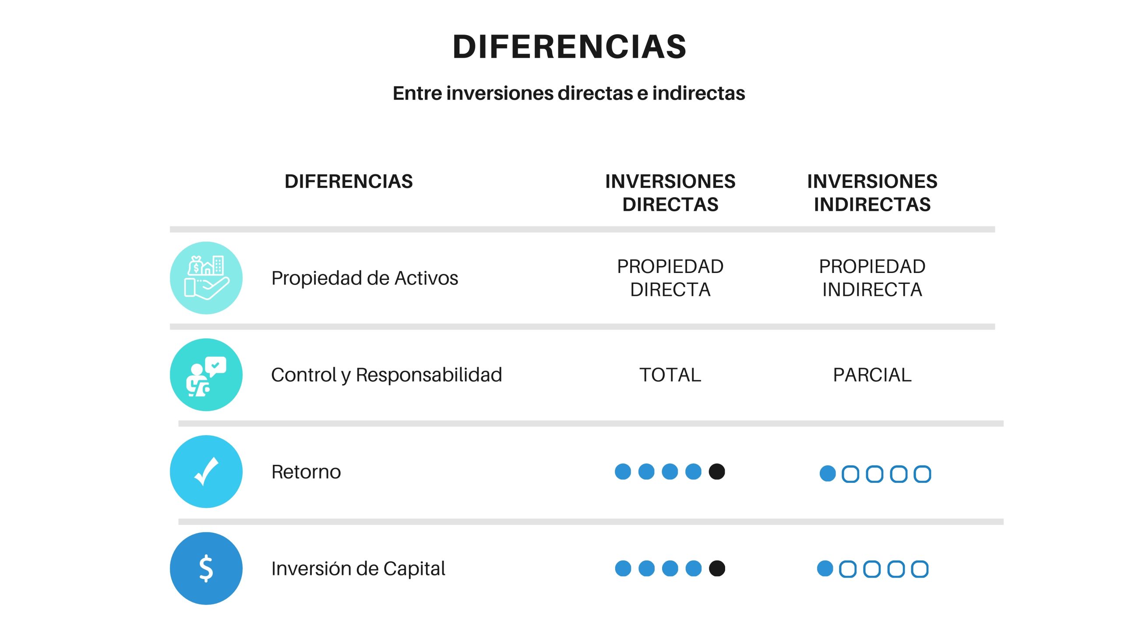Click the Control y Responsabilidad person icon
Screen dimensions: 1121x631
[206, 375]
